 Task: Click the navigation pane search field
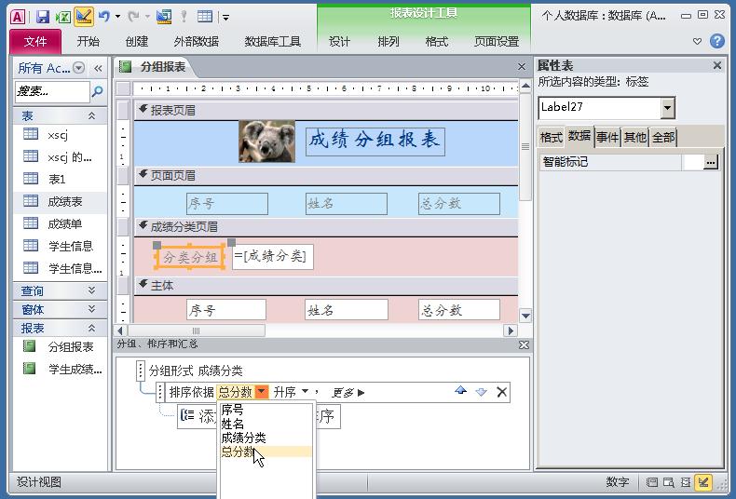52,91
